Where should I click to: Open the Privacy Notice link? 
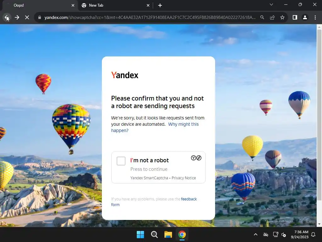[184, 178]
